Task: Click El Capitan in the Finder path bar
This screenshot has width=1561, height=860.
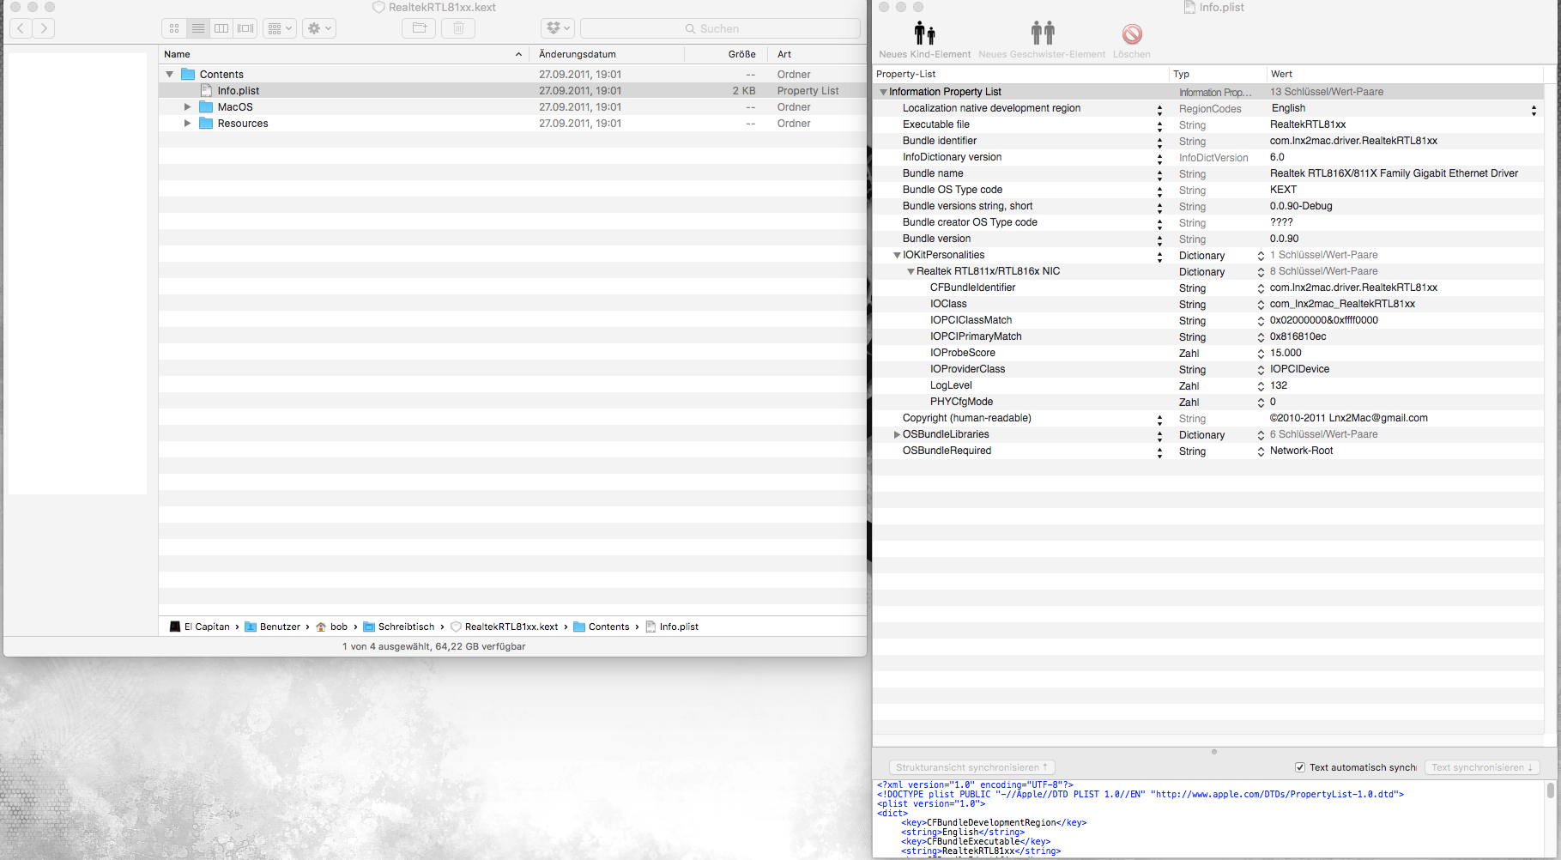Action: (x=200, y=627)
